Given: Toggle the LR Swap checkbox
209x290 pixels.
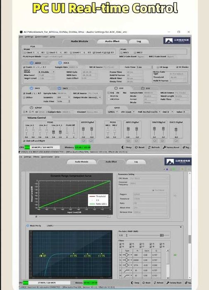Looking at the screenshot, I should [158, 67].
